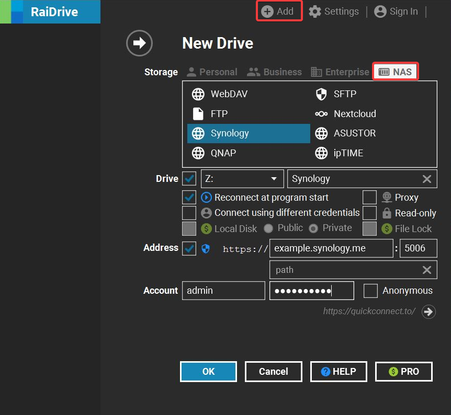451x415 pixels.
Task: Open the Z: drive letter dropdown
Action: pos(273,178)
